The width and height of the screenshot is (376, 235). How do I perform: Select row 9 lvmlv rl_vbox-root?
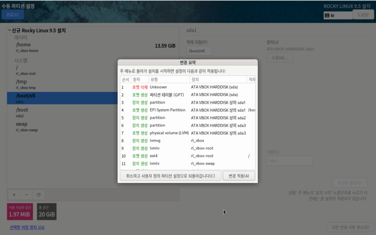pos(188,148)
